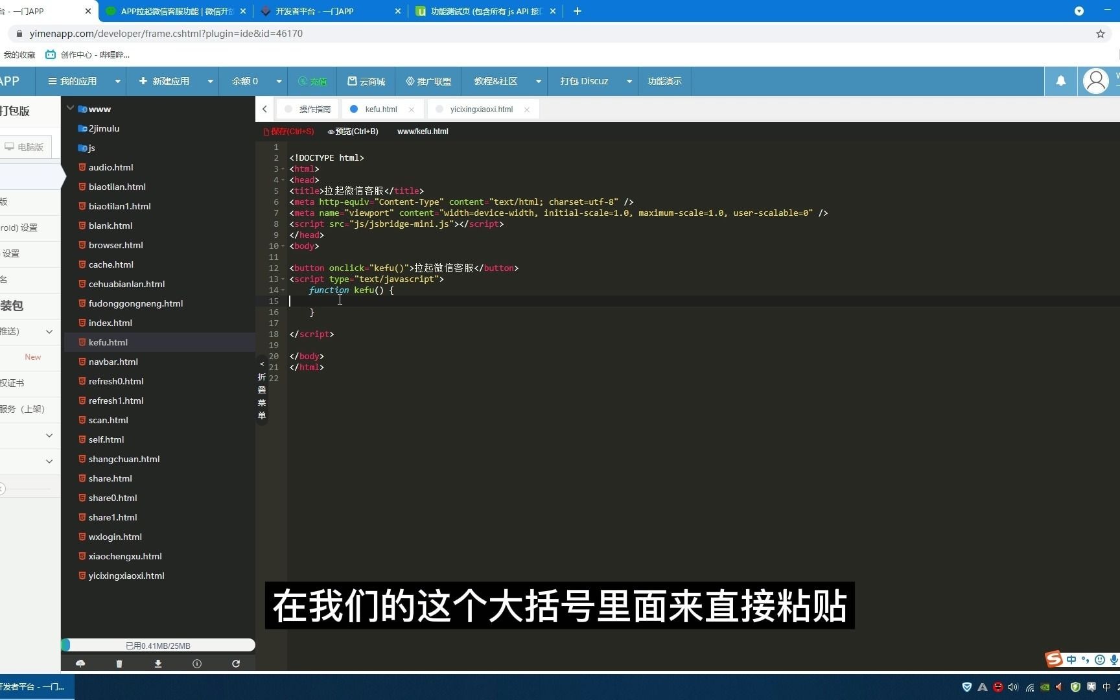
Task: Expand the 余额 balance dropdown
Action: click(278, 81)
